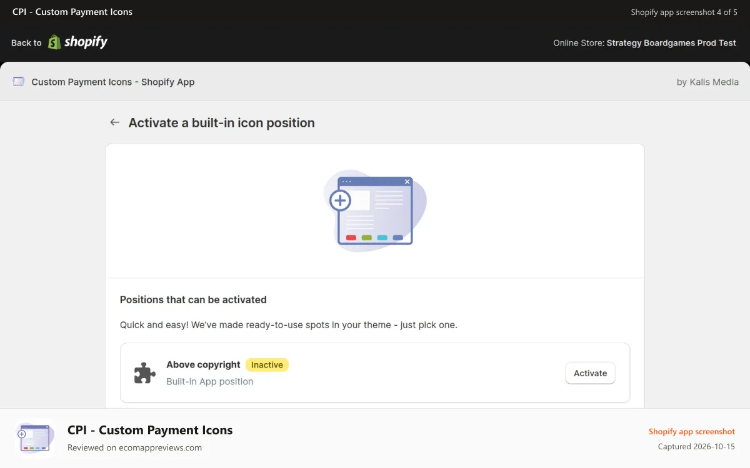Click the Quick and easy description text
Screen dimensions: 750x468
(x=289, y=325)
